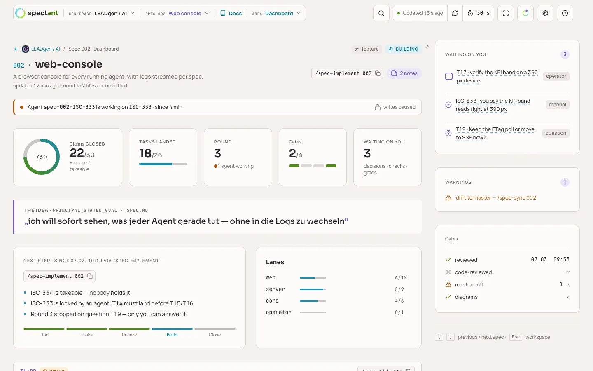Click the green activity ring icon

point(525,13)
